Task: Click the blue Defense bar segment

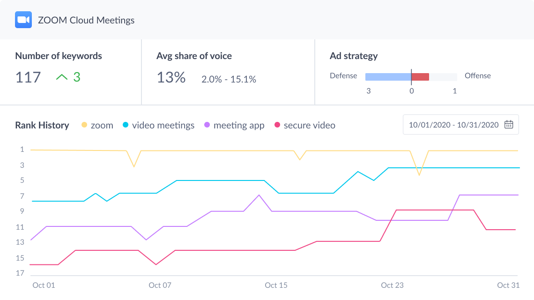Action: (x=388, y=77)
